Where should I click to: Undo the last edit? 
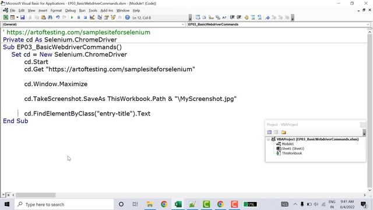(x=58, y=17)
